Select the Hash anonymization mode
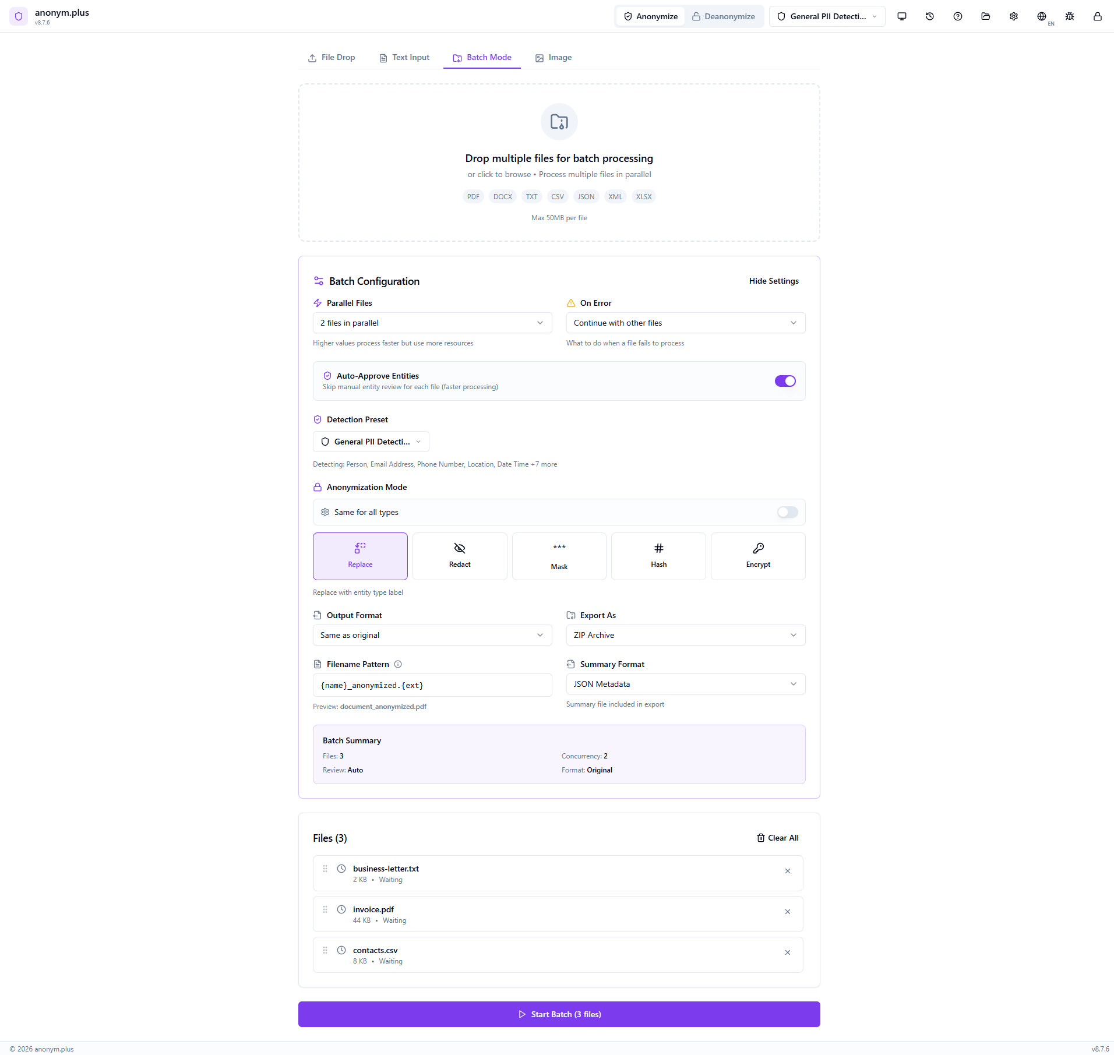This screenshot has width=1114, height=1055. click(x=658, y=556)
